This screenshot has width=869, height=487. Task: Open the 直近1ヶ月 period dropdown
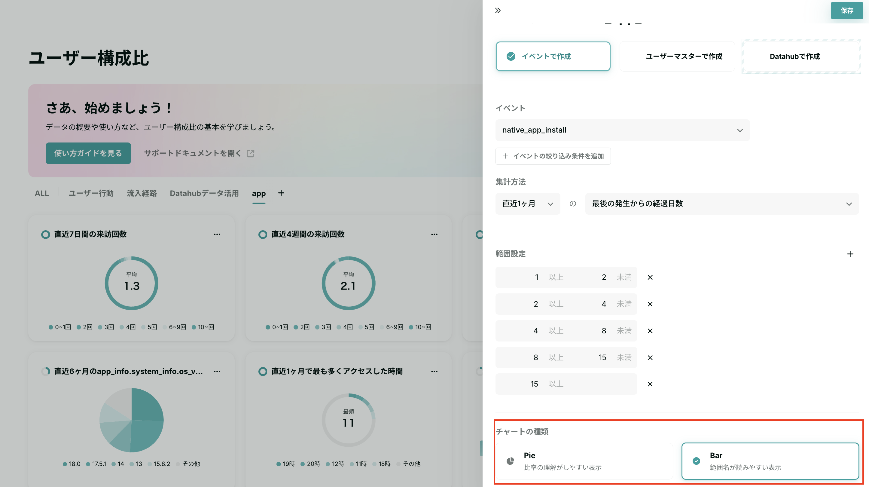pos(528,204)
